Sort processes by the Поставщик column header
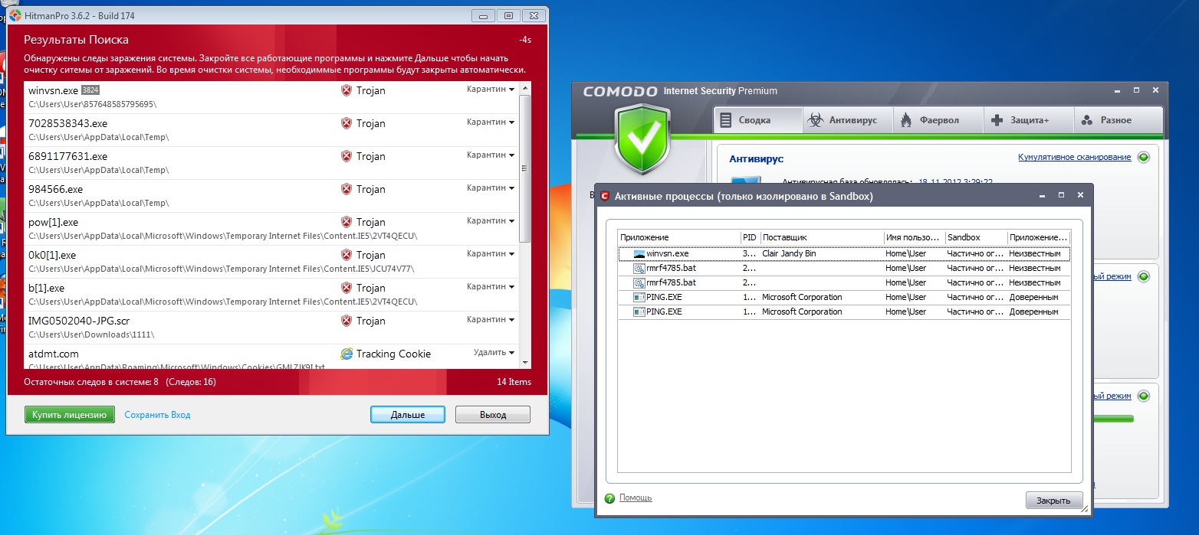 pyautogui.click(x=823, y=237)
